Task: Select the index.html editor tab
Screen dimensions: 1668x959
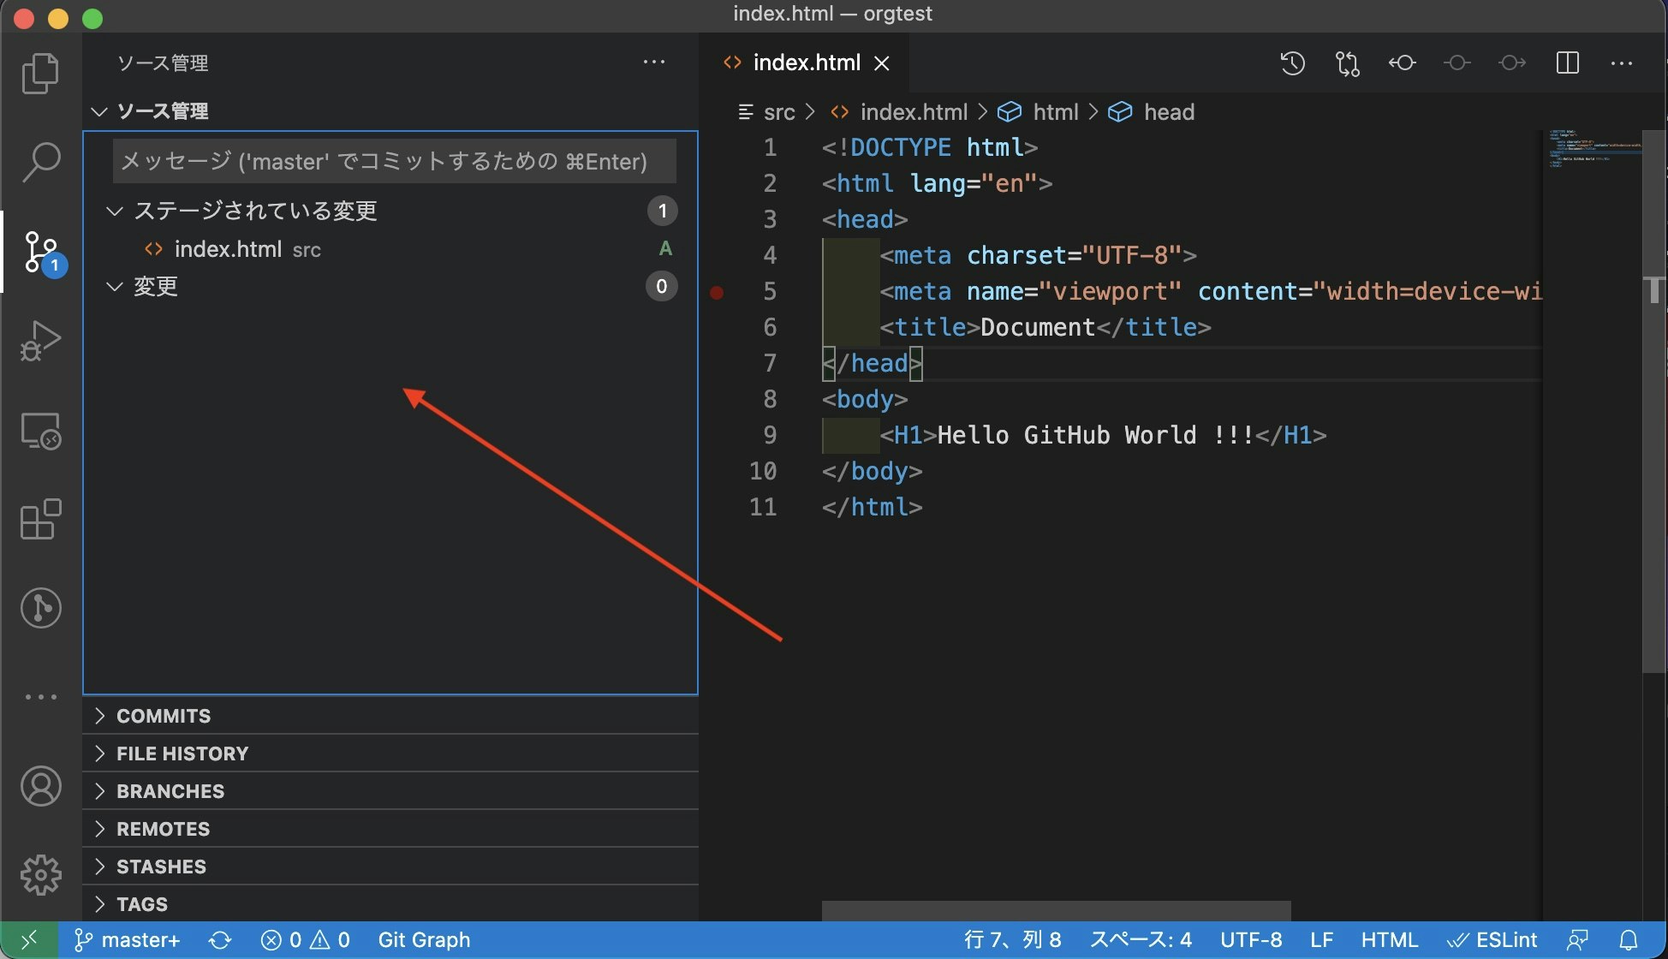Action: [805, 63]
